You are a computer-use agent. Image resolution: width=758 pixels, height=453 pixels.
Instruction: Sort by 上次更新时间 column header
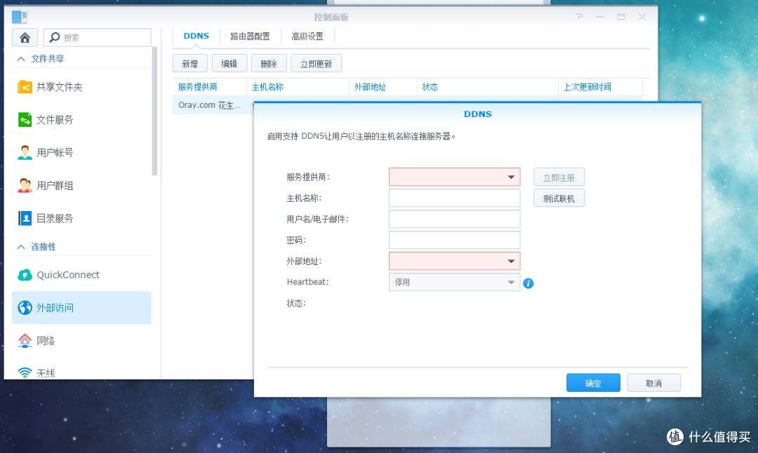[x=600, y=87]
